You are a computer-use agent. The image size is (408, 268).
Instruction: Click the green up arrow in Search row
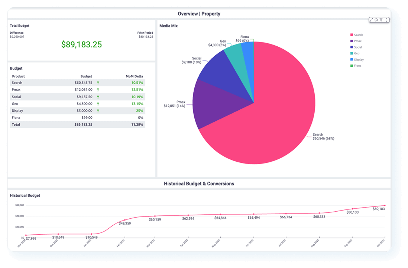pyautogui.click(x=98, y=83)
